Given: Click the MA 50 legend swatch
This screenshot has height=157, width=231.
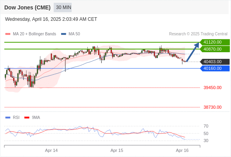Looking at the screenshot, I should pos(63,34).
